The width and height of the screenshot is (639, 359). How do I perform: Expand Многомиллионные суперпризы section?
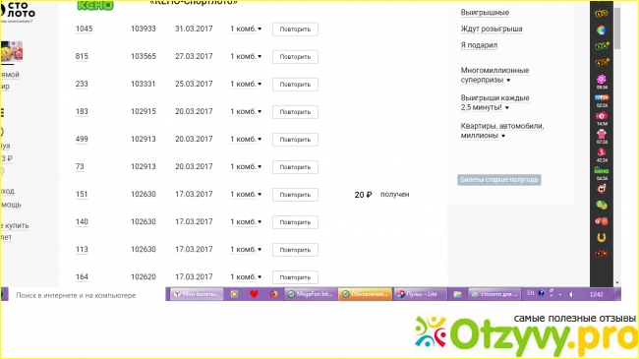(x=494, y=75)
